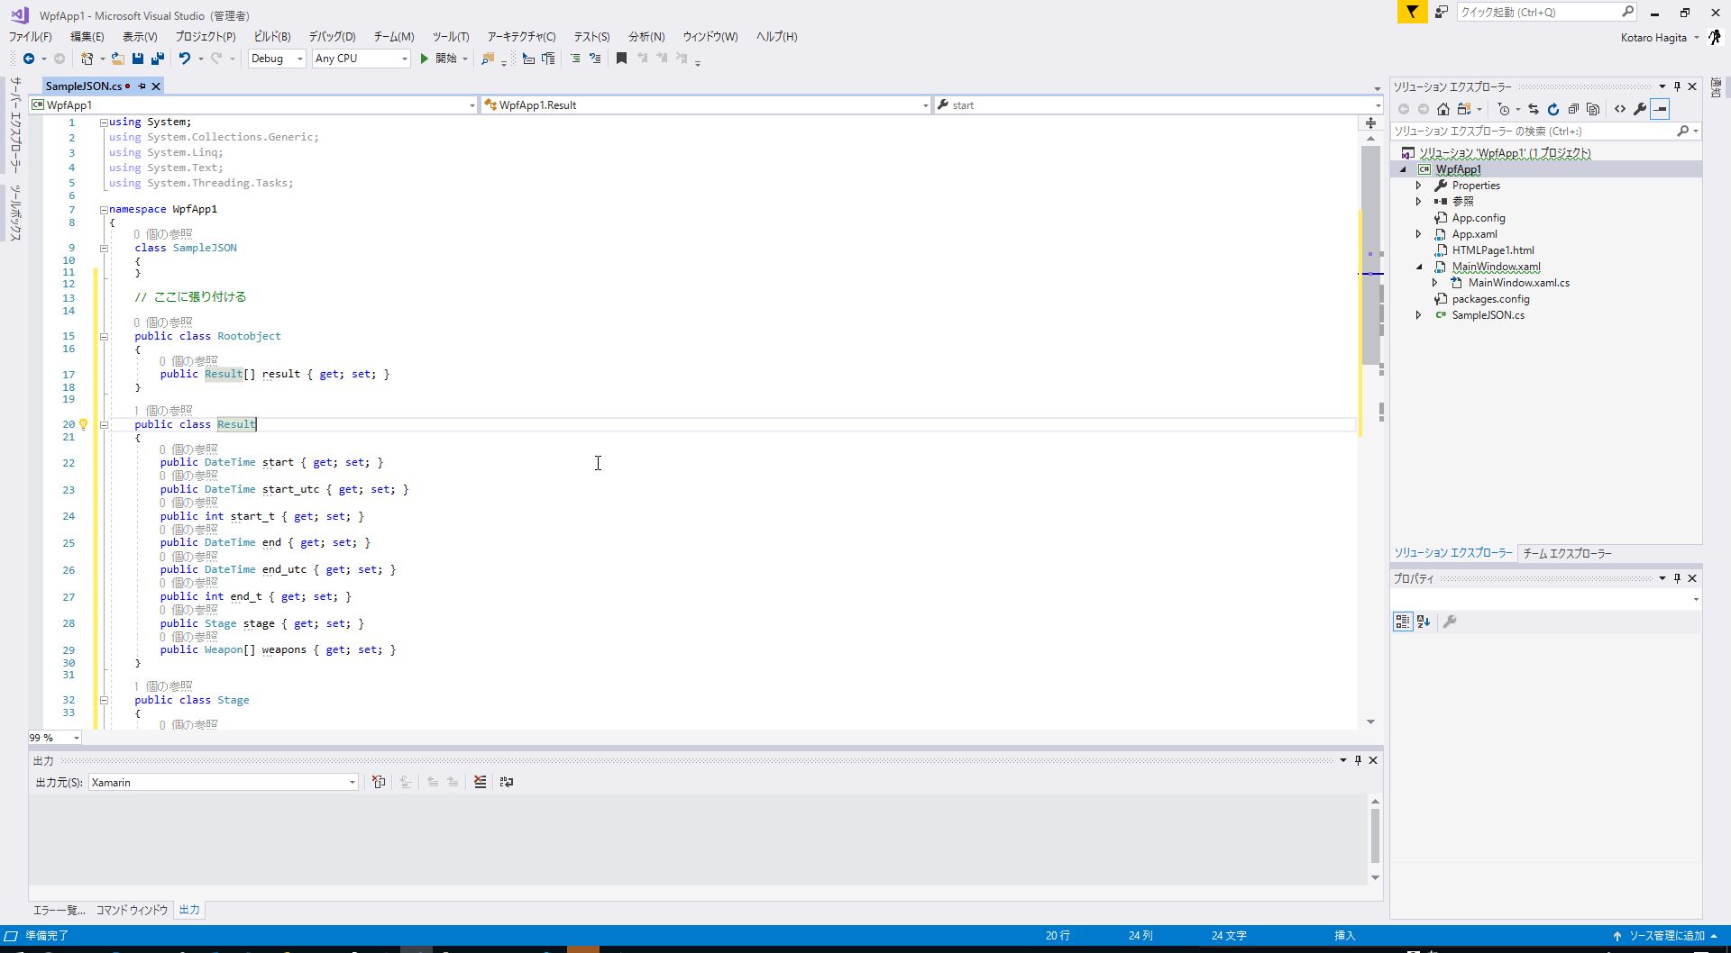
Task: Click Refresh in Solution Explorer toolbar
Action: (x=1553, y=109)
